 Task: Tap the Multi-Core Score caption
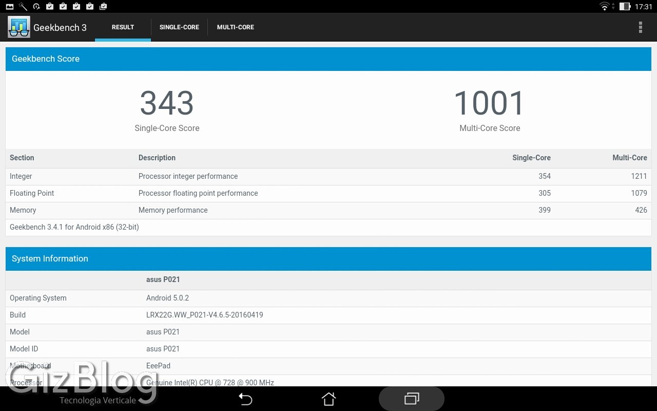pos(490,128)
